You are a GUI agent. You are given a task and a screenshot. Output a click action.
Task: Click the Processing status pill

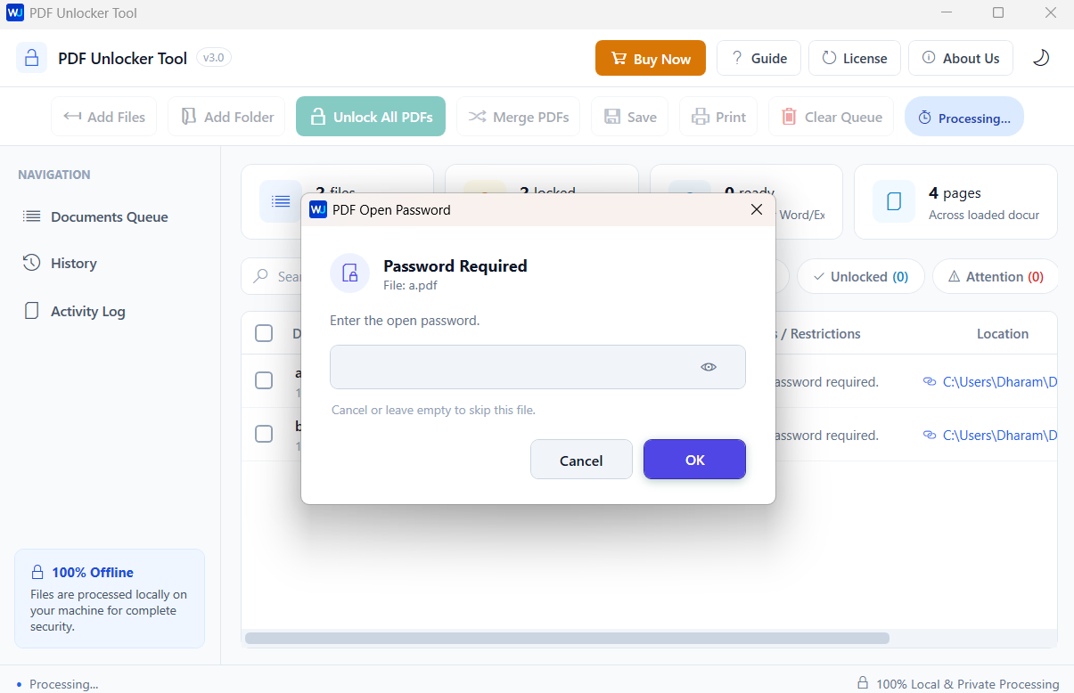point(964,117)
